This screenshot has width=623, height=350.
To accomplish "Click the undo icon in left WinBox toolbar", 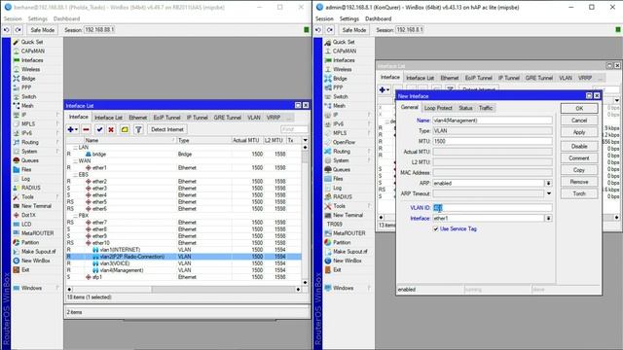I will (7, 30).
